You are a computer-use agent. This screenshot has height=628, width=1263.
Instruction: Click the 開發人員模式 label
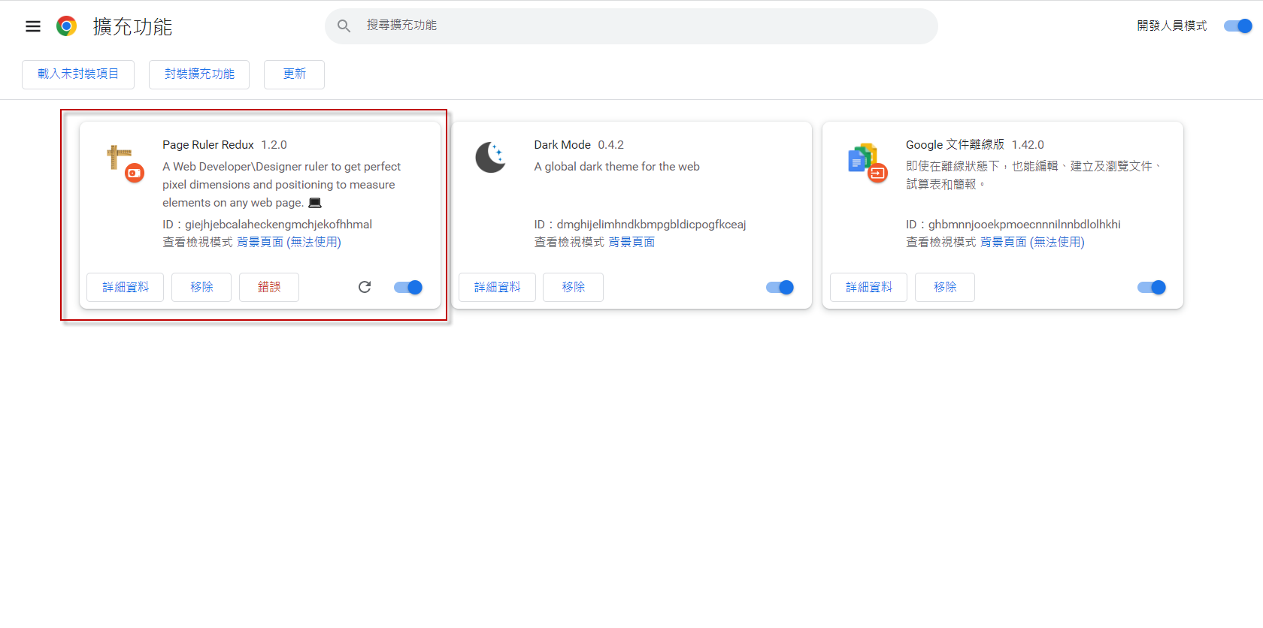(x=1171, y=26)
